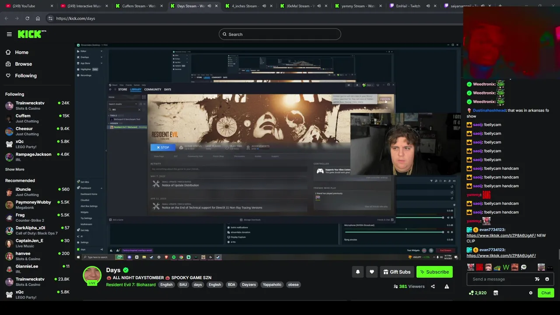Screen dimensions: 560x315
Task: Mute the 4_inches Stream tab audio
Action: coord(264,6)
